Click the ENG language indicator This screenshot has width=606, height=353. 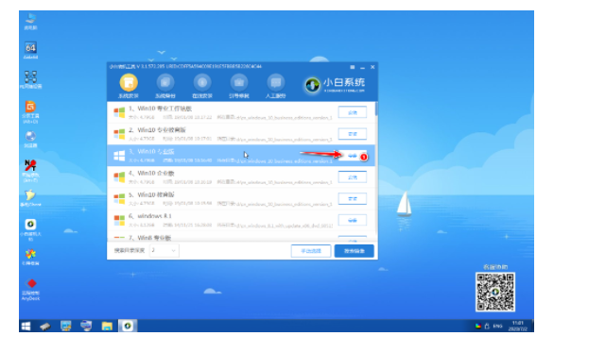click(498, 326)
